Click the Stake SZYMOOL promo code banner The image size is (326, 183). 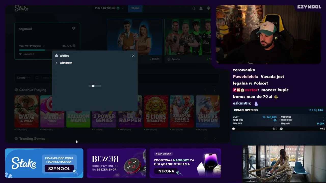pyautogui.click(x=44, y=163)
